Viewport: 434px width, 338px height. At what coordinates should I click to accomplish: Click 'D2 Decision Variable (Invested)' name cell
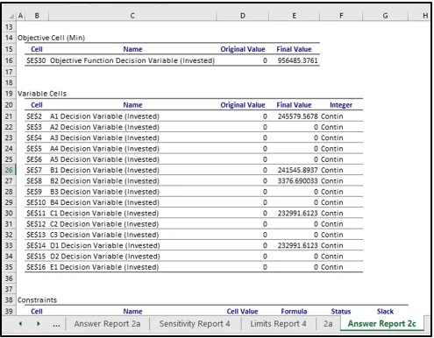105,257
